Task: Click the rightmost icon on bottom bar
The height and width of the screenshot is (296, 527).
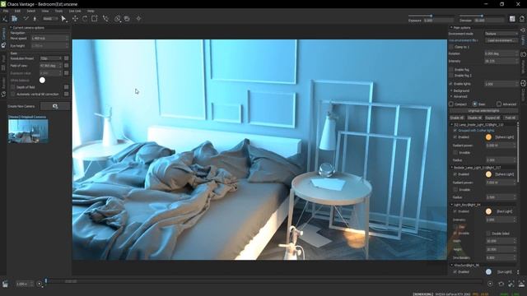Action: pos(521,284)
